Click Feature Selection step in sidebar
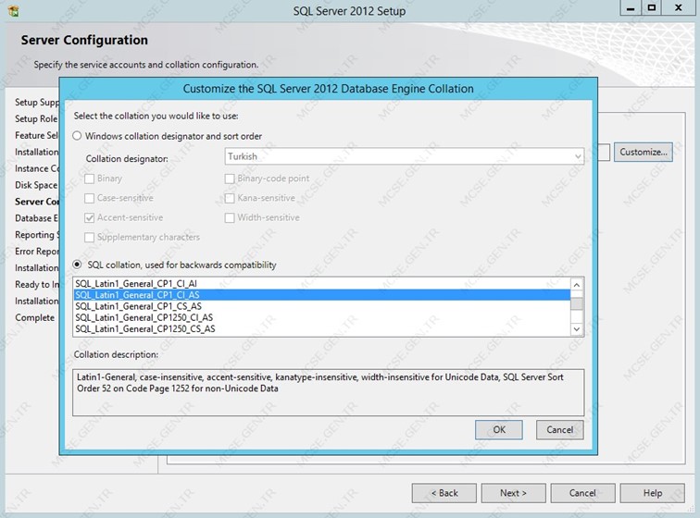The width and height of the screenshot is (700, 518). point(36,135)
